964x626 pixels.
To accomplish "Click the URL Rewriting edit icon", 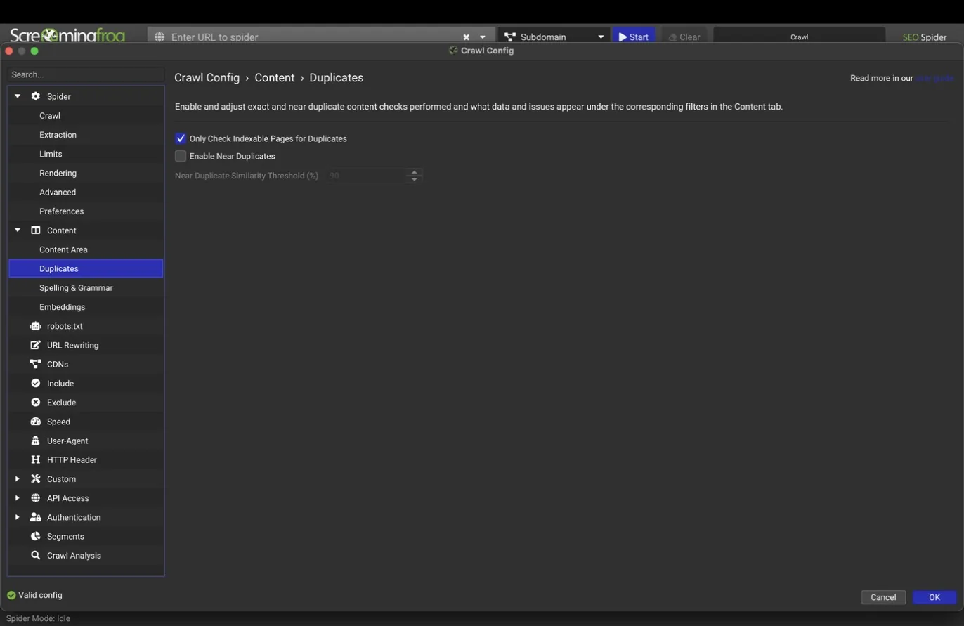I will pyautogui.click(x=35, y=345).
